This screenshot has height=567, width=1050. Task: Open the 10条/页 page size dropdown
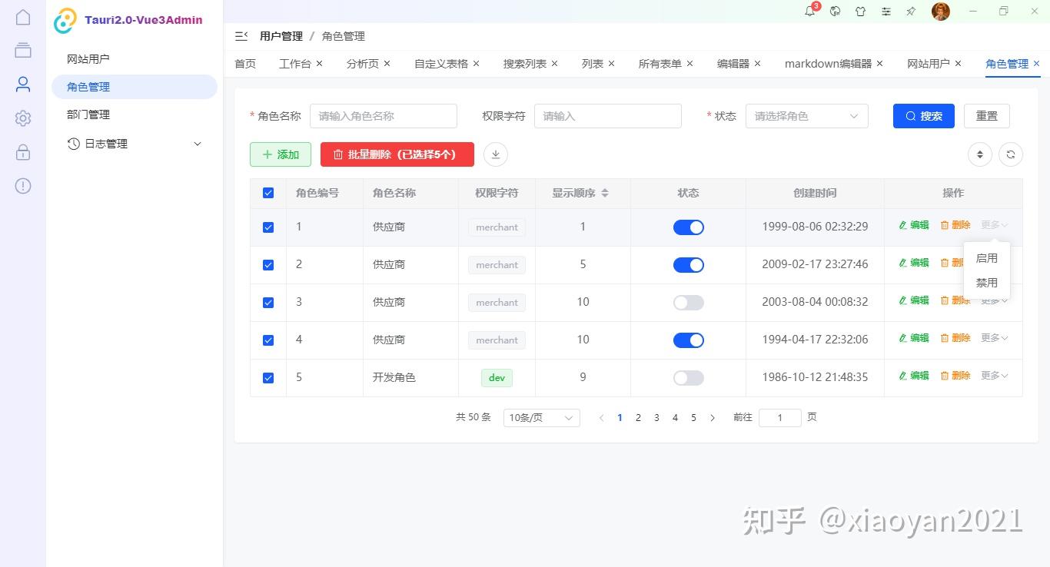[540, 417]
